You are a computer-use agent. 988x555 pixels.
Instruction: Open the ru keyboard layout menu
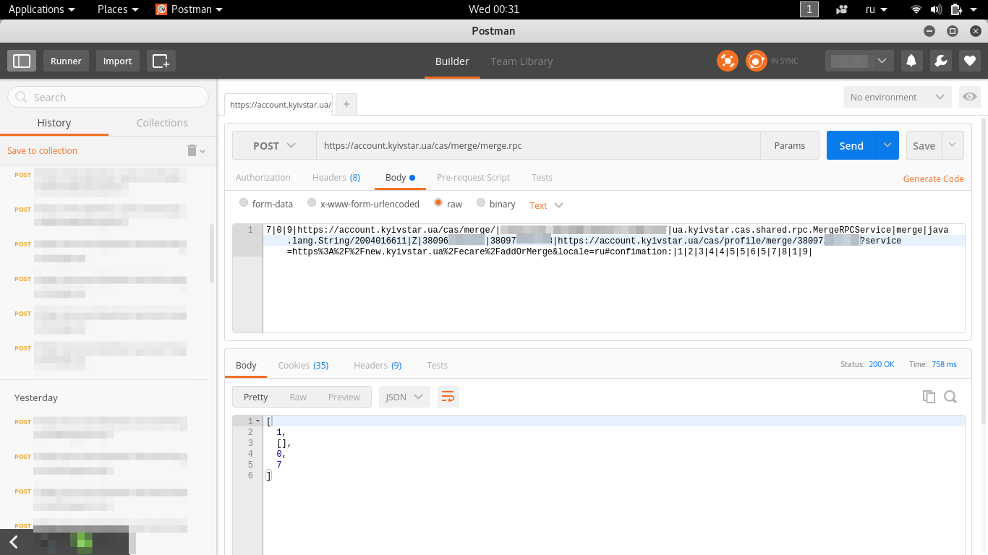pyautogui.click(x=876, y=9)
